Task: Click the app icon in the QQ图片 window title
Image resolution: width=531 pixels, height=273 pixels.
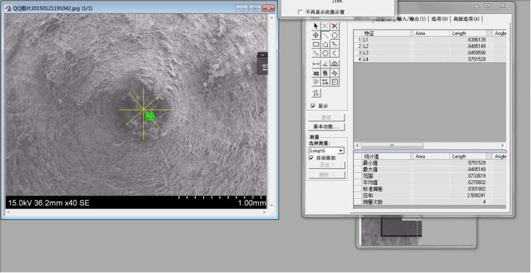Action: (8, 8)
